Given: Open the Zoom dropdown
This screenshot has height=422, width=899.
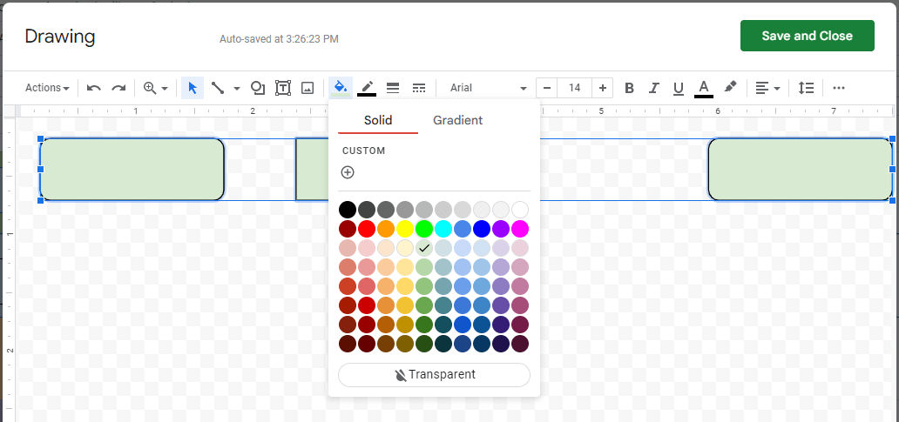Looking at the screenshot, I should point(155,88).
